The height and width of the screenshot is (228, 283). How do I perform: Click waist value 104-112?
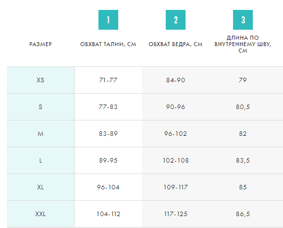tap(108, 214)
